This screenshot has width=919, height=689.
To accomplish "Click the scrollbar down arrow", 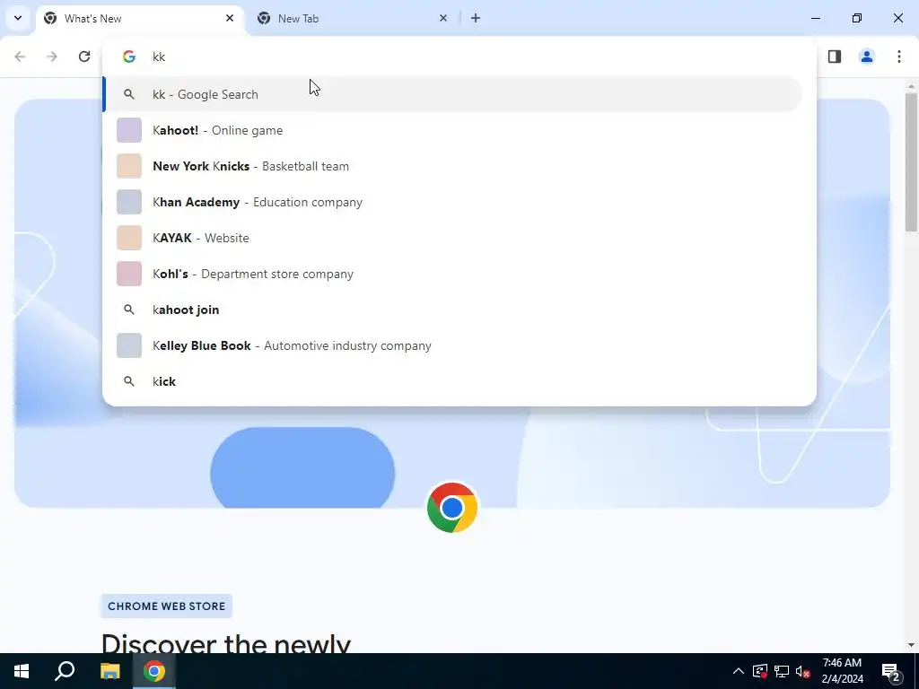I will coord(911,645).
